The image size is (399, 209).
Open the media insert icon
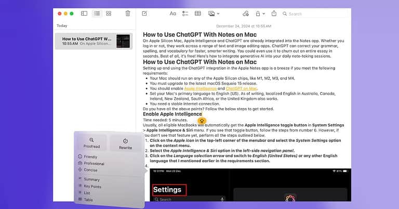(211, 14)
